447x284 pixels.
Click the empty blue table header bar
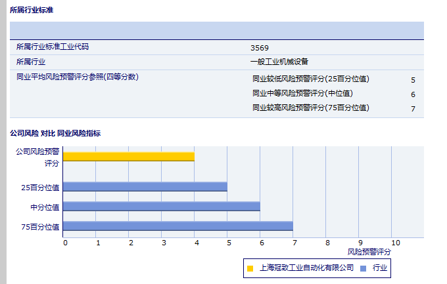point(217,31)
